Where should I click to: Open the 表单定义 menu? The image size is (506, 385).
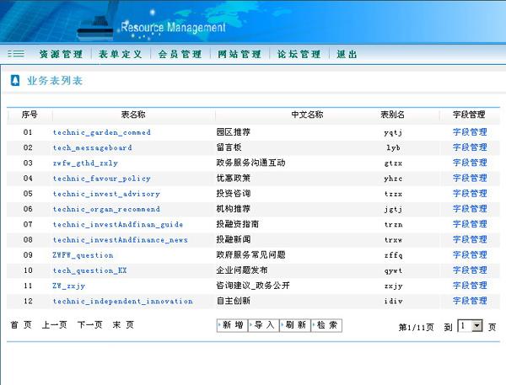(121, 54)
